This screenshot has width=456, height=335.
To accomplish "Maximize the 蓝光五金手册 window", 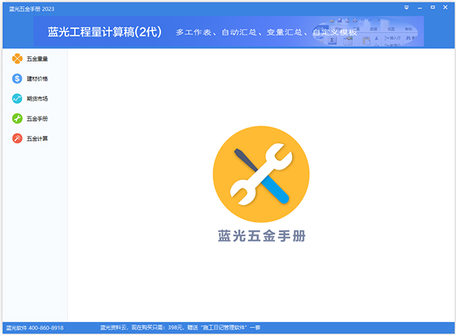I will (432, 8).
